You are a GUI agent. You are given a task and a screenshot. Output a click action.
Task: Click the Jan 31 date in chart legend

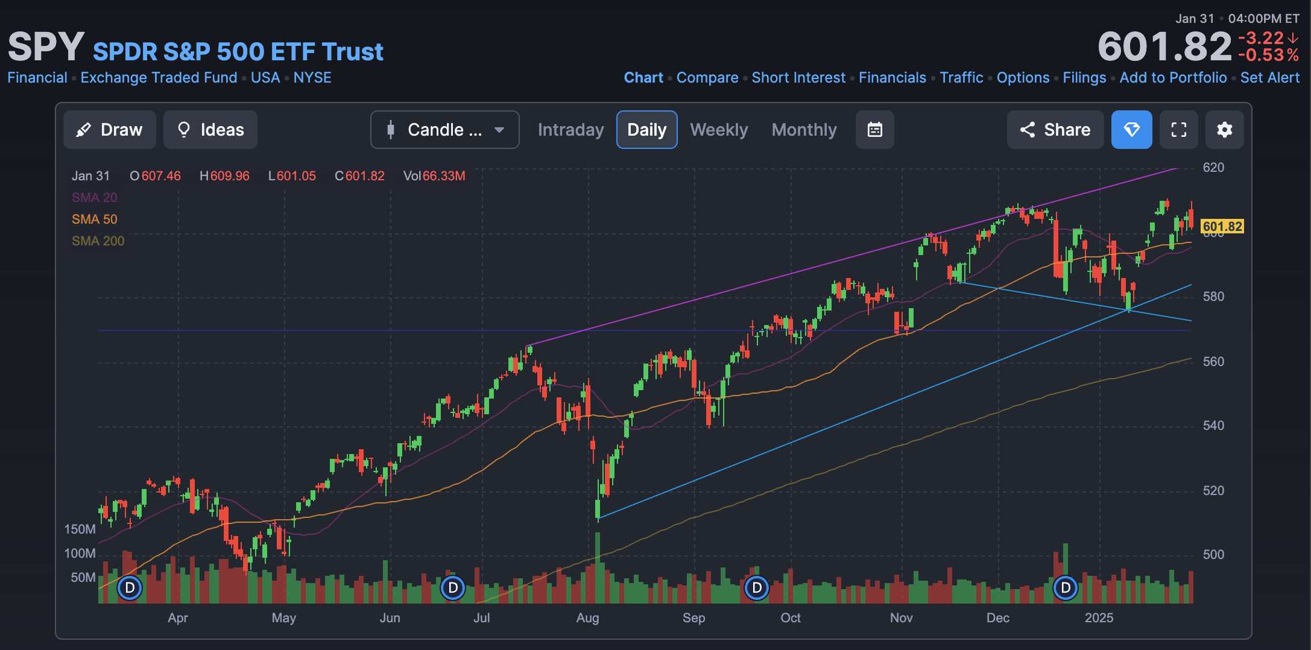(x=90, y=176)
